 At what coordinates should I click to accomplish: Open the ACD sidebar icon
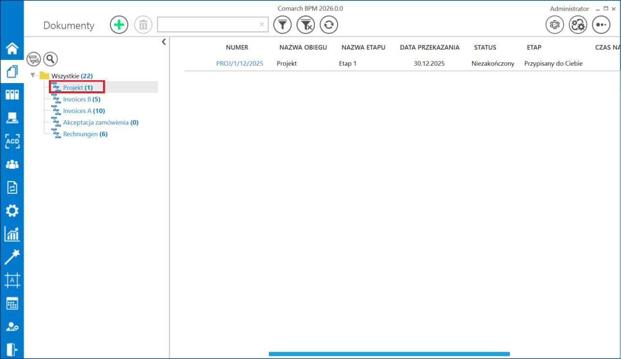(x=12, y=141)
